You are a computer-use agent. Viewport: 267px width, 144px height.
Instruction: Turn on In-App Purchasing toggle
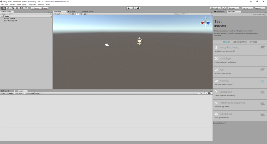click(x=263, y=48)
